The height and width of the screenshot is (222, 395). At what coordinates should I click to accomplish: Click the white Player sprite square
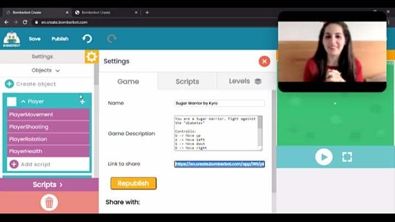(12, 101)
